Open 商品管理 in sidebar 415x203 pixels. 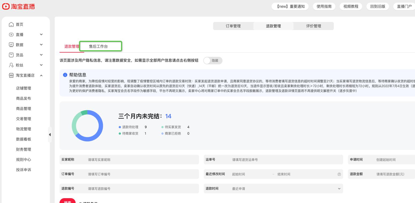tap(24, 109)
